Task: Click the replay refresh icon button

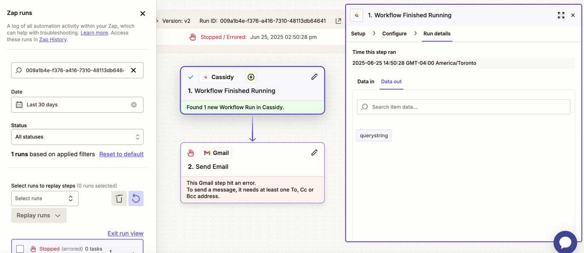Action: pyautogui.click(x=136, y=198)
